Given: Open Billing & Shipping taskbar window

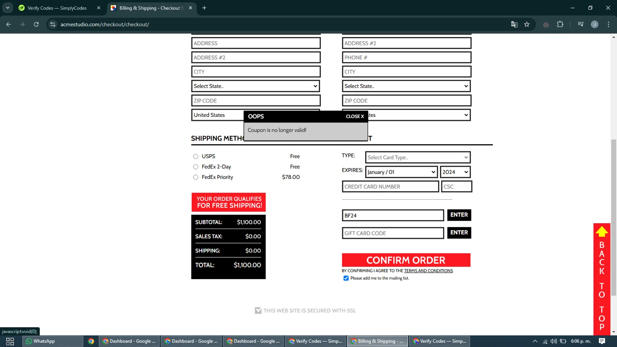Looking at the screenshot, I should pyautogui.click(x=378, y=341).
